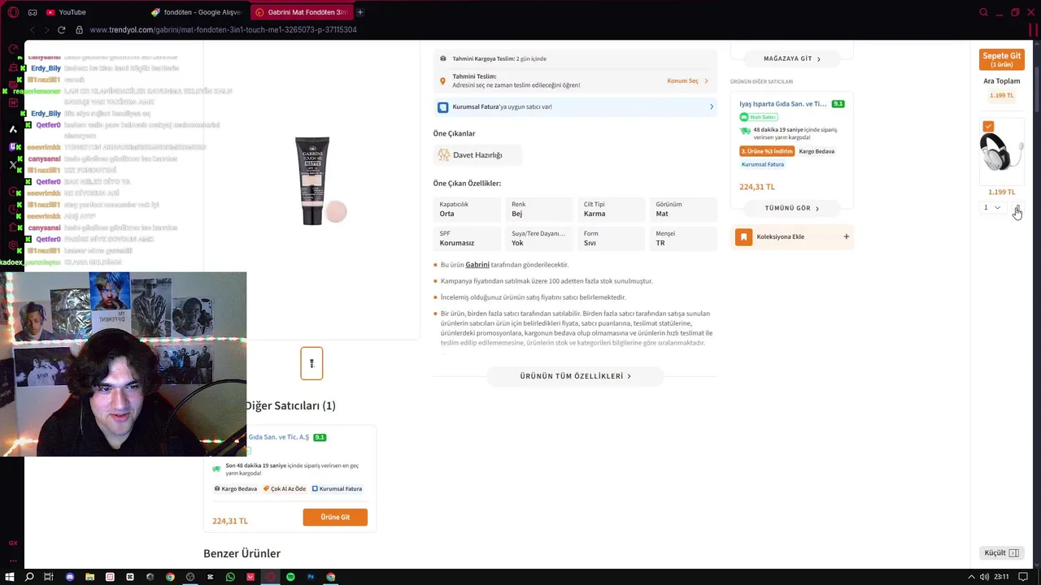Add to collection with Koleksiyona Ekle
1041x585 pixels.
pyautogui.click(x=792, y=236)
